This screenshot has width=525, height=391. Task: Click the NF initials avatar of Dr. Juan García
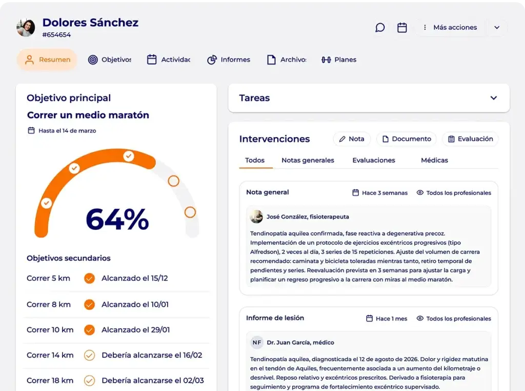(257, 342)
